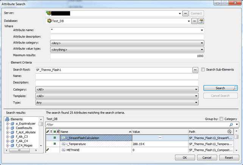Click the Search Root field SF_Thermo_Flash1
243x165 pixels.
(x=114, y=70)
